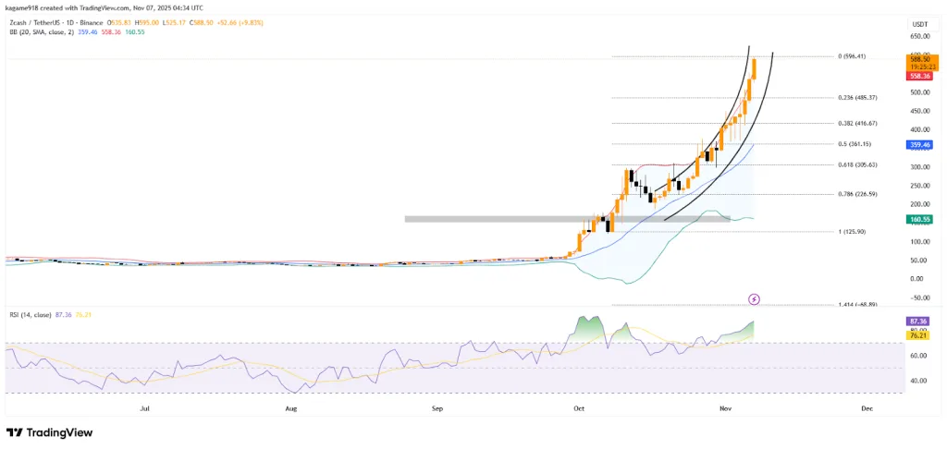Click the 1 (125.90) Fibonacci label
This screenshot has width=947, height=449.
pos(853,231)
